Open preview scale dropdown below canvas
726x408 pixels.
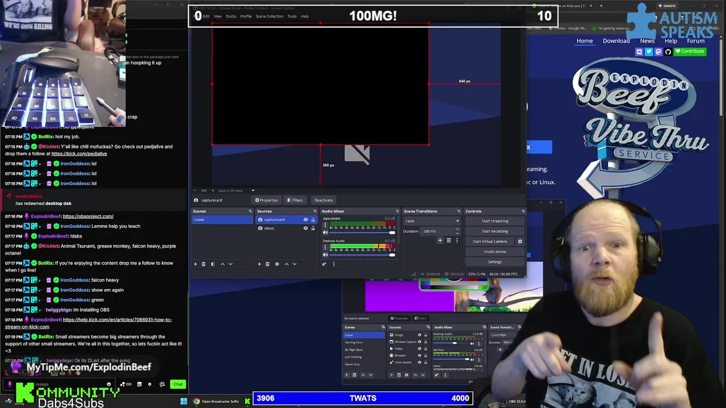pos(253,190)
